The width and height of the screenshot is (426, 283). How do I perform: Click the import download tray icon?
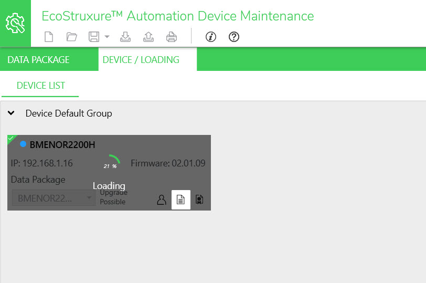pos(125,37)
